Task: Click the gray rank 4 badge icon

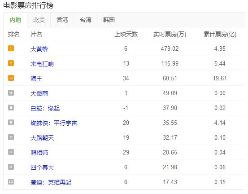Action: click(11, 93)
